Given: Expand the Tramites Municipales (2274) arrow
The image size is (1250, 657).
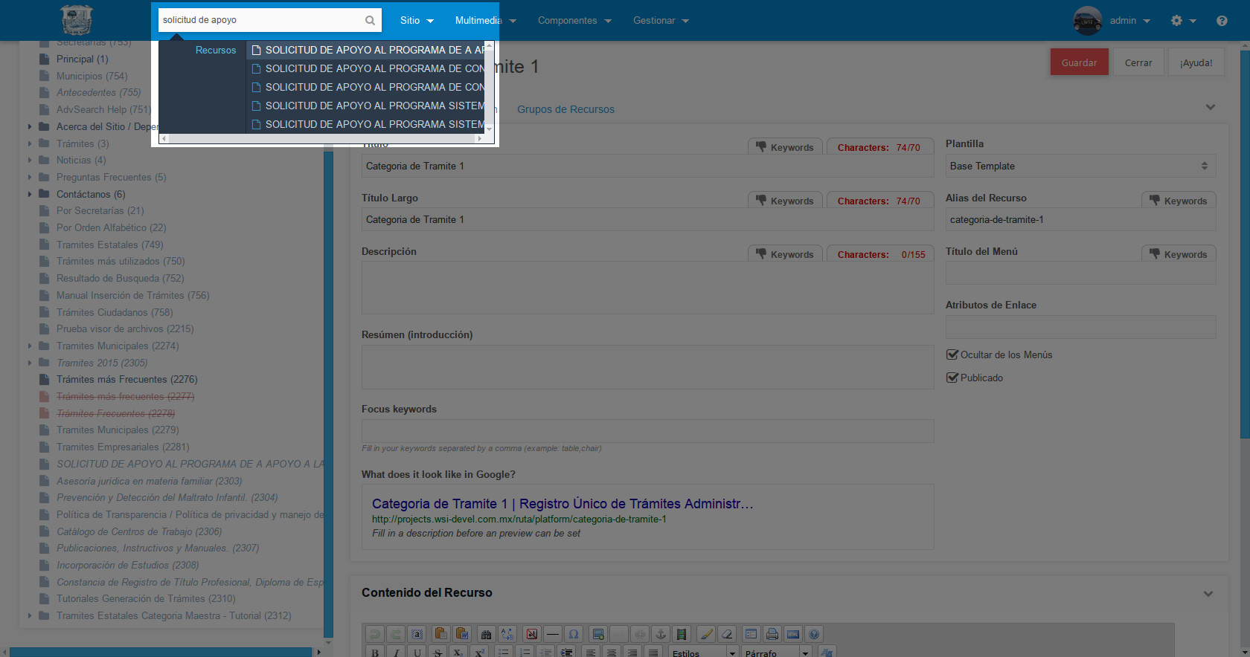Looking at the screenshot, I should [x=30, y=346].
